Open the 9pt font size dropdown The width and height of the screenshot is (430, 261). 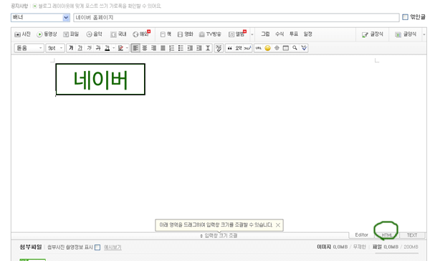click(x=55, y=48)
